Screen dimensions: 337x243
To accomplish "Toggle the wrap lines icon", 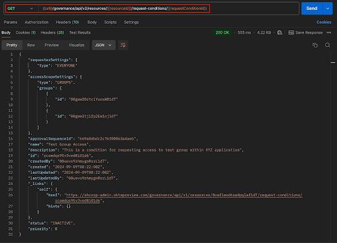I will (x=123, y=45).
